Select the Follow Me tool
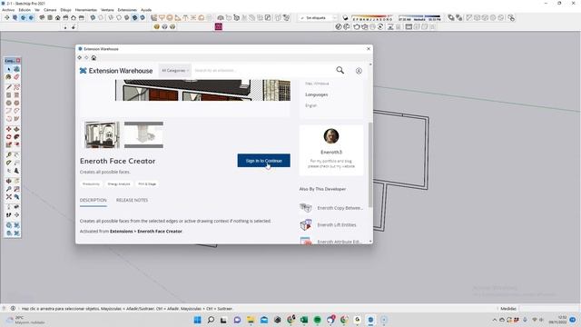The height and width of the screenshot is (327, 581). (x=16, y=137)
